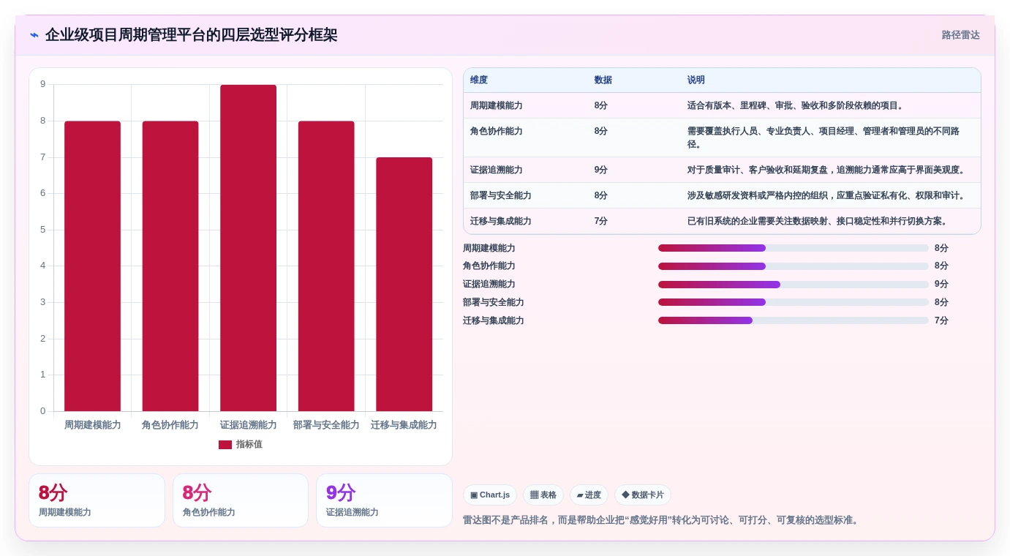Click the page title 企业级项目周期管理平台
Image resolution: width=1010 pixels, height=556 pixels.
pyautogui.click(x=191, y=35)
